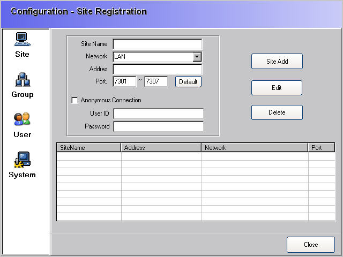The height and width of the screenshot is (257, 343).
Task: Click the Site label in sidebar
Action: pos(22,54)
